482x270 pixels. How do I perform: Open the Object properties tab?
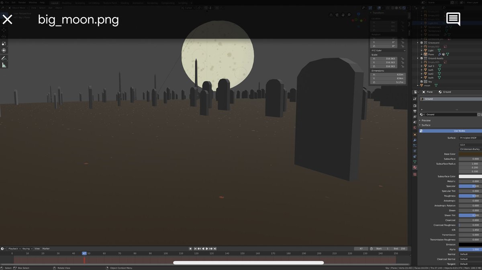(415, 135)
